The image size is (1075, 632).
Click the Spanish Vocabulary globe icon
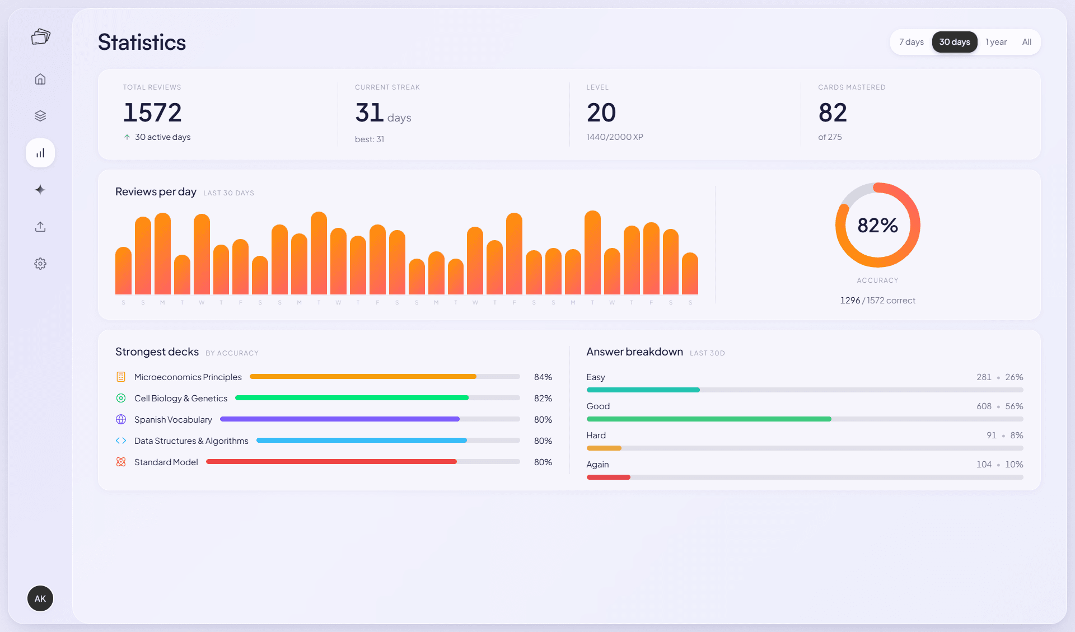coord(121,419)
